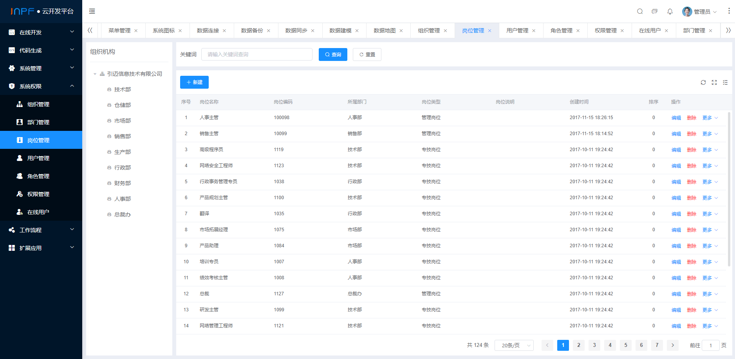Viewport: 735px width, 359px height.
Task: Click the 查询 search button
Action: [x=333, y=55]
